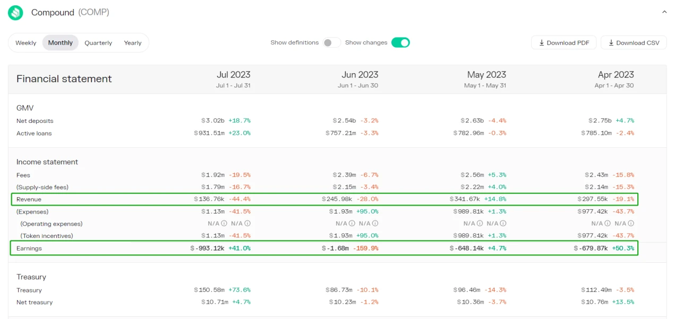674x319 pixels.
Task: Enable the Show definitions toggle
Action: click(331, 43)
